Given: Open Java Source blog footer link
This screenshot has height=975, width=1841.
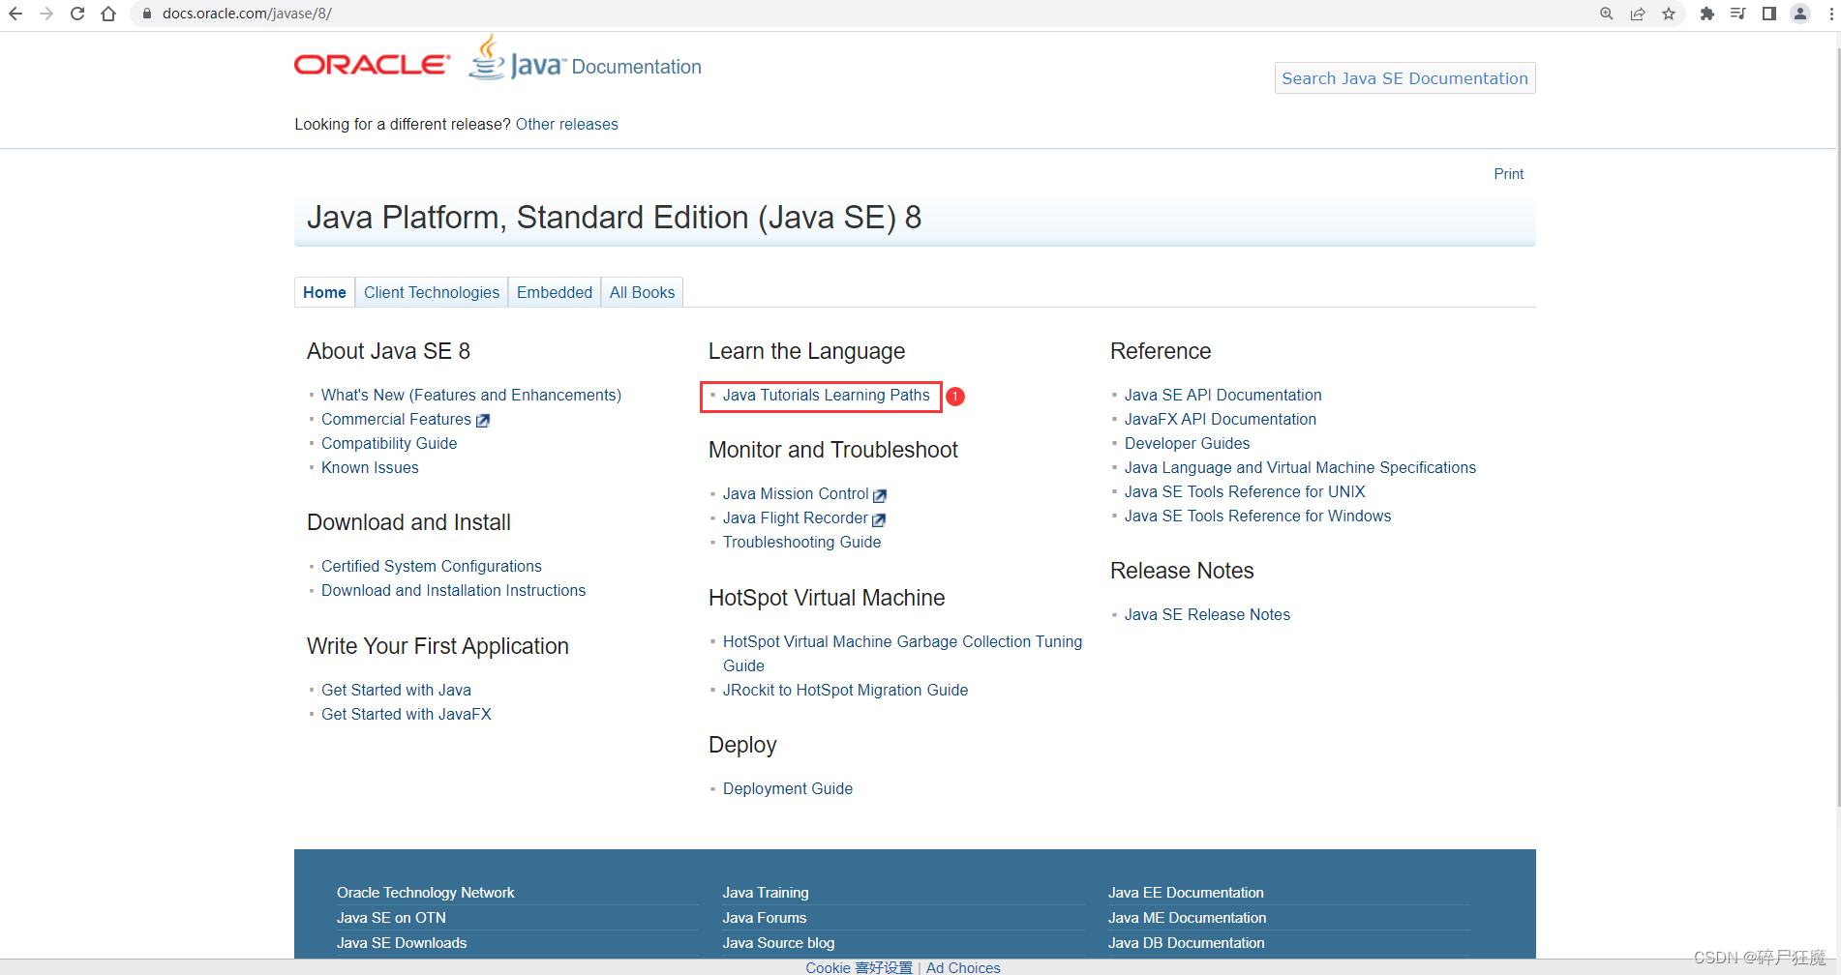Looking at the screenshot, I should tap(778, 942).
